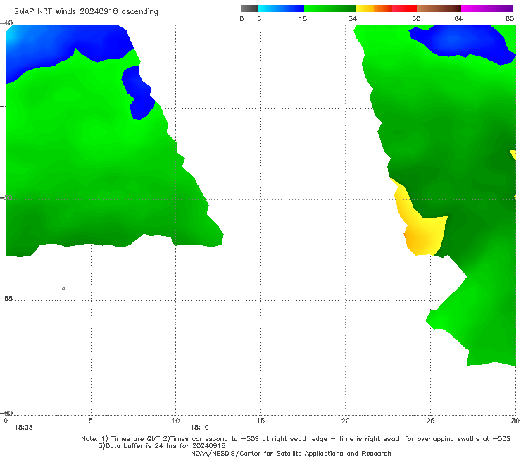Click the "NOAA/NESDIS/Center for Satellite Applications and Research" credit
The image size is (521, 458).
[291, 454]
